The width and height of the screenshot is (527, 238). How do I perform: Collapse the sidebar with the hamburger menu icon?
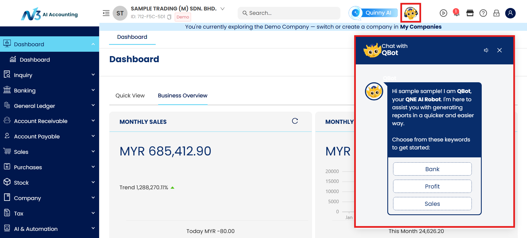click(106, 13)
